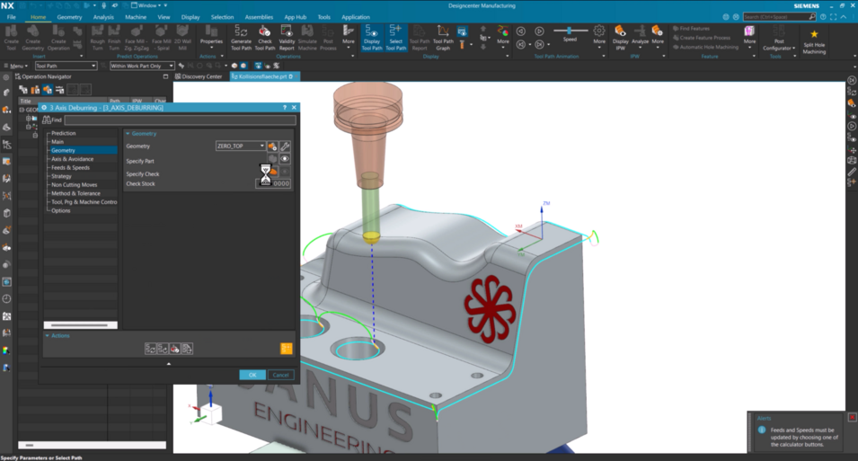This screenshot has width=858, height=461.
Task: Open the ZERO_TOP geometry dropdown
Action: [240, 146]
